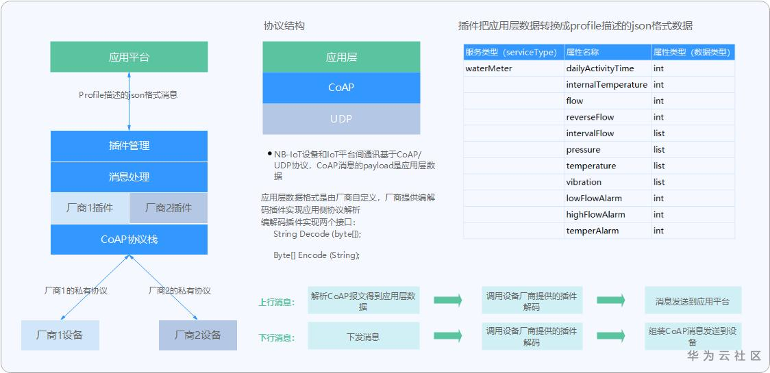Click the paragraph starting 应用层数据格式是由厂商自定义
The image size is (770, 373).
(348, 204)
